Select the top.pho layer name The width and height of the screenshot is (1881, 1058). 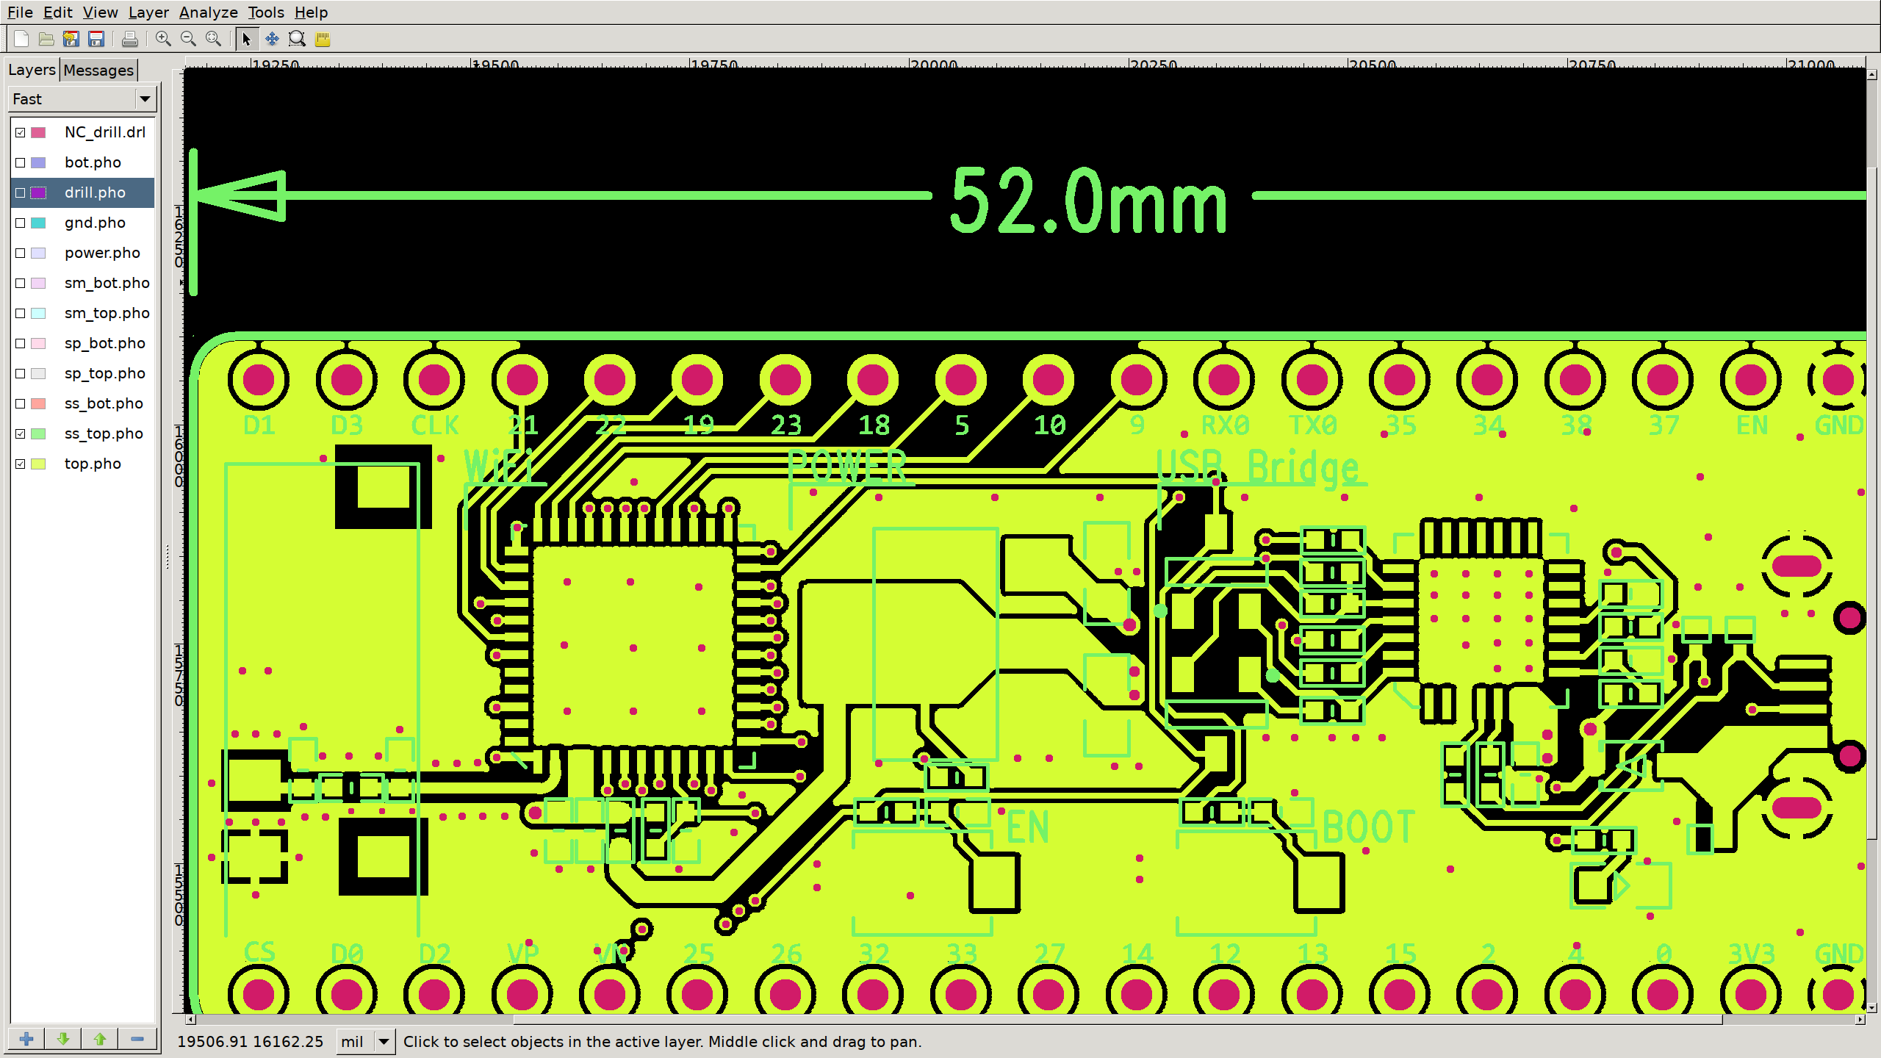93,464
